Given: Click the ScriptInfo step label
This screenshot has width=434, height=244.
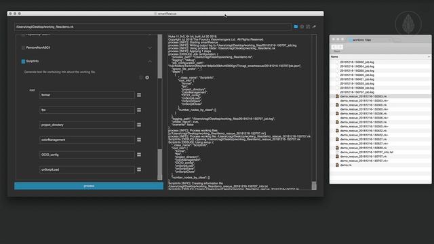Looking at the screenshot, I should coord(33,61).
